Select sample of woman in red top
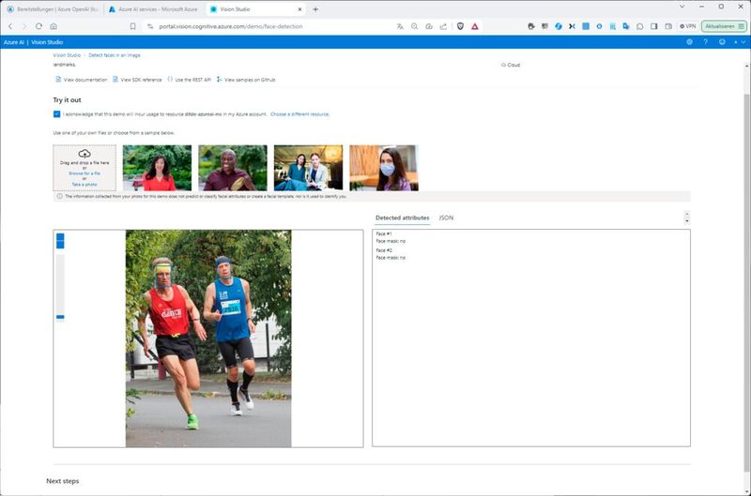The height and width of the screenshot is (496, 751). click(x=157, y=168)
